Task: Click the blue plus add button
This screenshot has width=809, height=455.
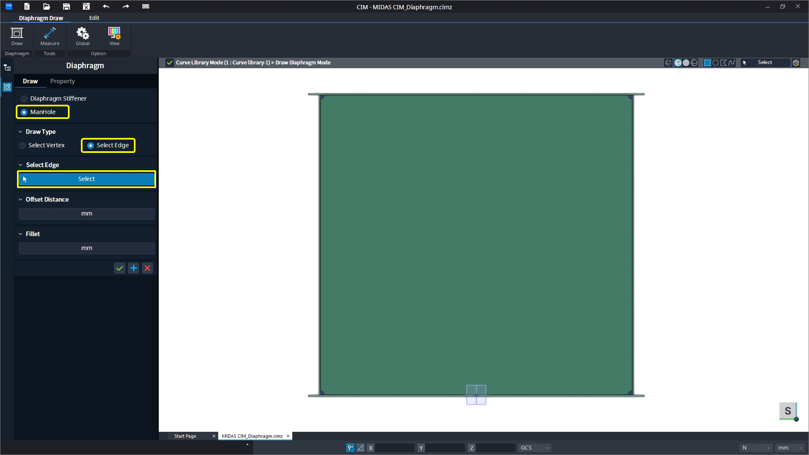Action: pyautogui.click(x=133, y=268)
